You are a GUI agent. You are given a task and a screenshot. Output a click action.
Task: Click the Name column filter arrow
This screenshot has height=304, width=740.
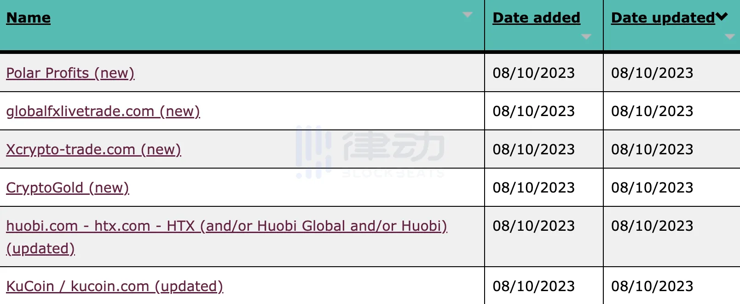click(468, 15)
